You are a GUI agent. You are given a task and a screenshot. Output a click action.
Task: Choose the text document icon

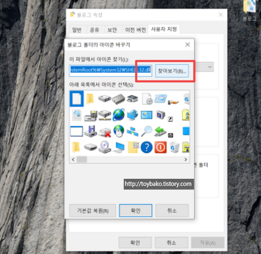click(x=77, y=115)
